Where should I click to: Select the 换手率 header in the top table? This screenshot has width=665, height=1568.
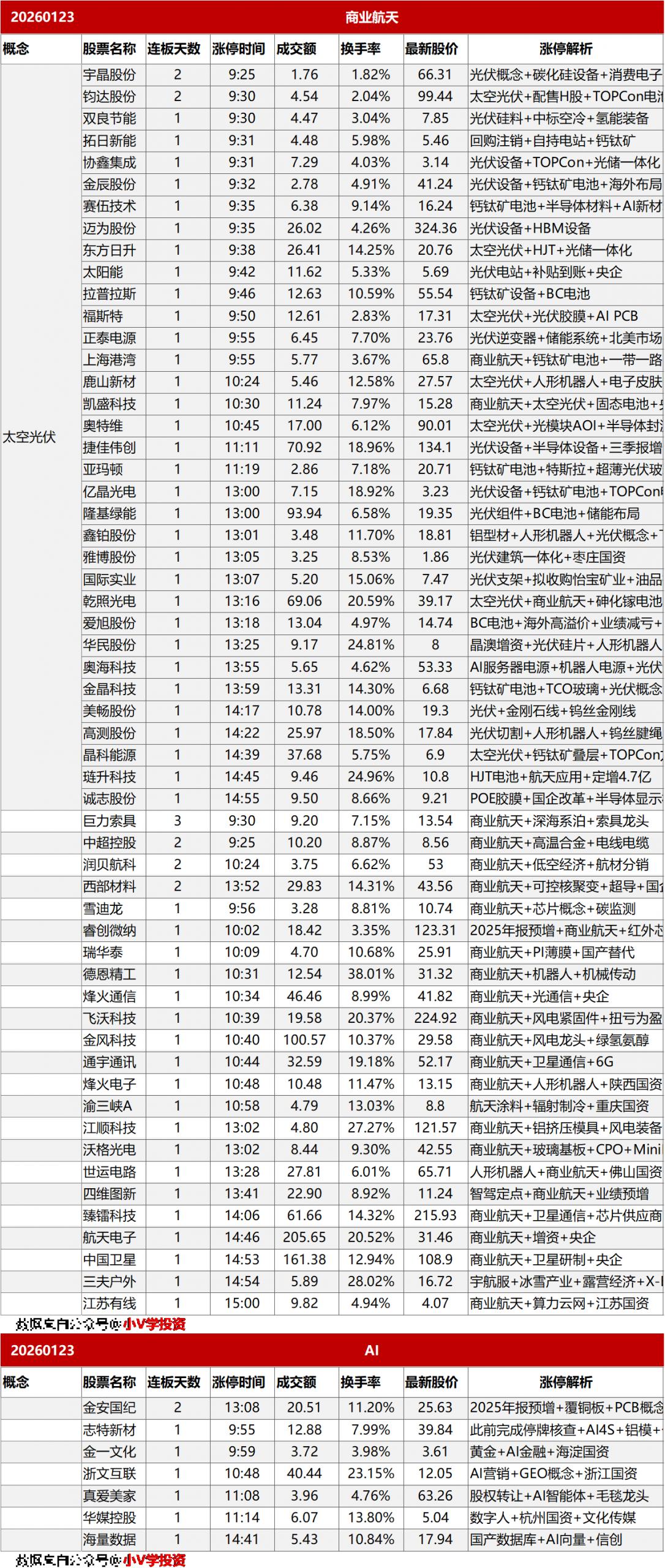pos(361,49)
